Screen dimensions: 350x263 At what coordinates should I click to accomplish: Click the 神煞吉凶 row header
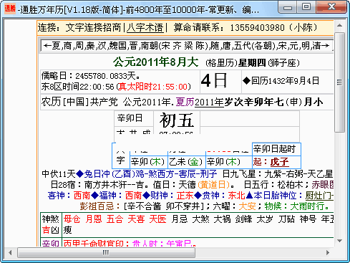51,224
